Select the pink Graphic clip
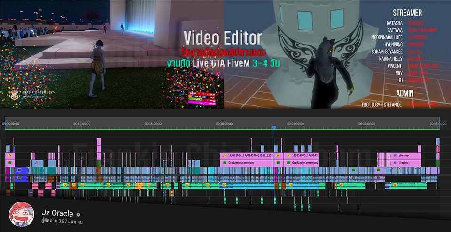Screen dimensions: 451x232 [x=405, y=163]
